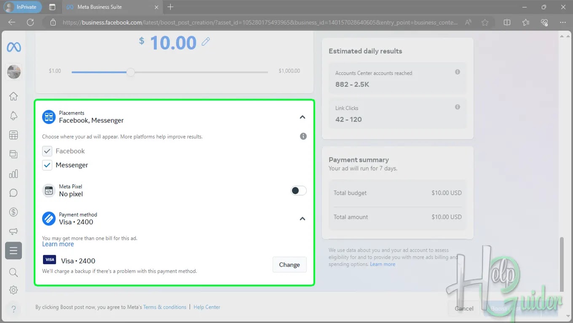
Task: Open Learn more about billing link
Action: pos(58,244)
